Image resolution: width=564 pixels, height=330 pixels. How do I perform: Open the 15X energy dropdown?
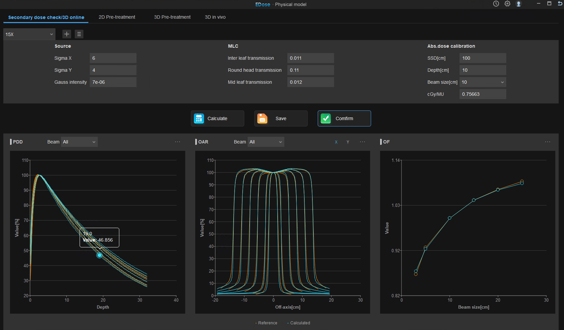tap(29, 34)
